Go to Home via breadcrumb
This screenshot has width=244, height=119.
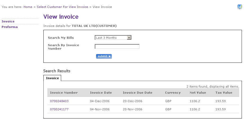(x=28, y=7)
